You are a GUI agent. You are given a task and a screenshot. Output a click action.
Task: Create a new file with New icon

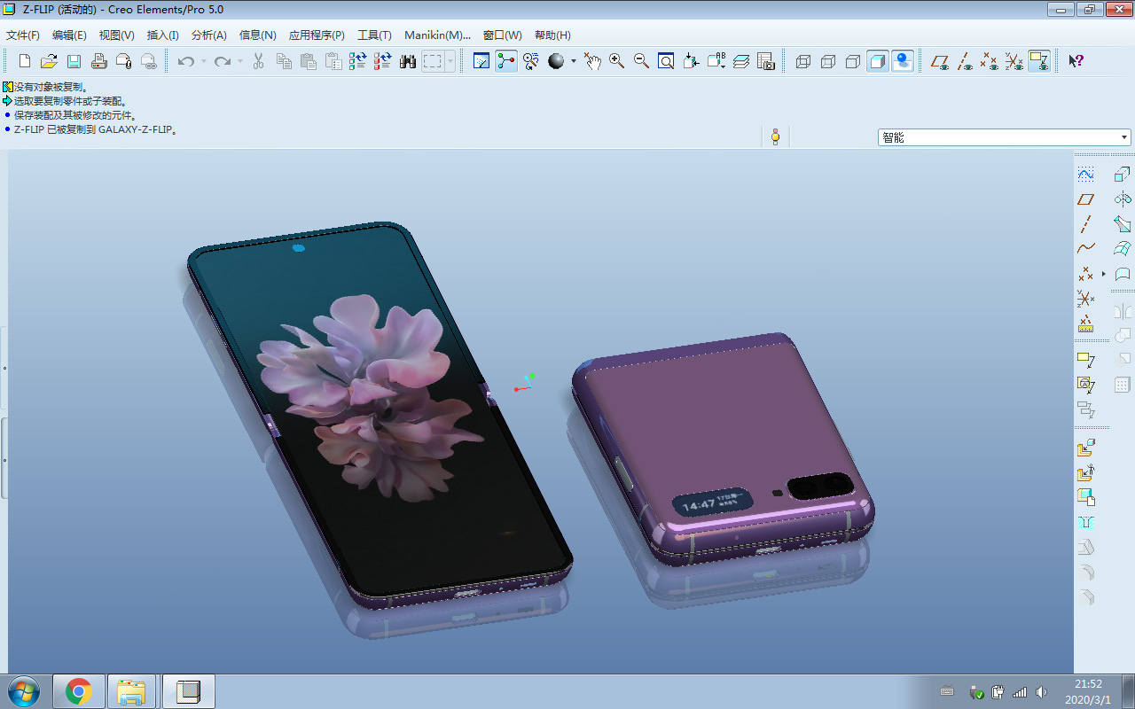click(25, 61)
